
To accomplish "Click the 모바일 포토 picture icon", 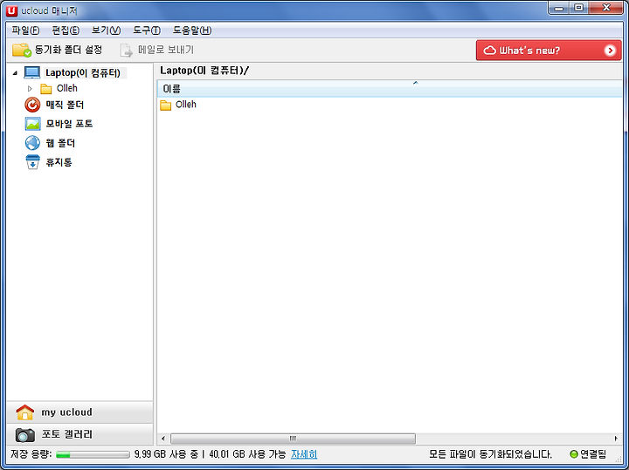I will point(32,124).
